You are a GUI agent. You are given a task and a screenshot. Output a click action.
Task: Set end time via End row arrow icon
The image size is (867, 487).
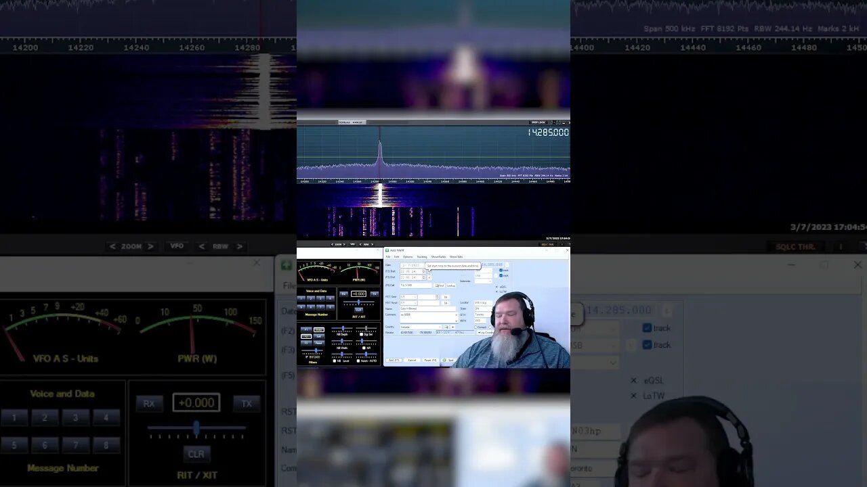point(429,277)
